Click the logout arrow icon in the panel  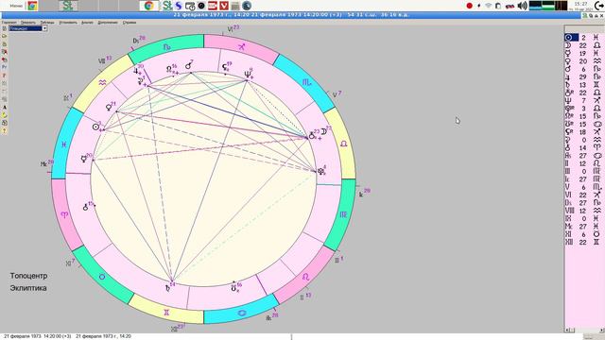coord(599,6)
